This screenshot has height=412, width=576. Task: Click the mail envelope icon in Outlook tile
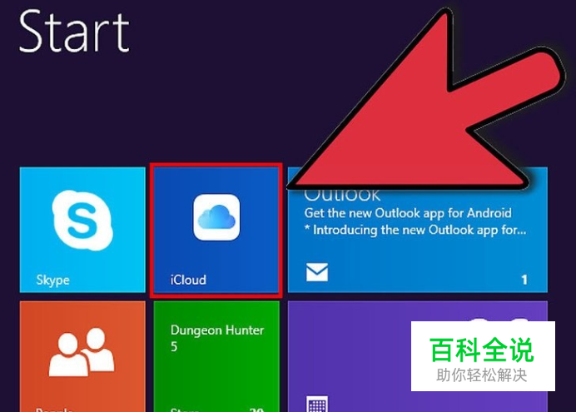317,272
